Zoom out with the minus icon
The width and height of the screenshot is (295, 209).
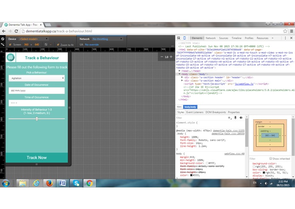(x=162, y=57)
